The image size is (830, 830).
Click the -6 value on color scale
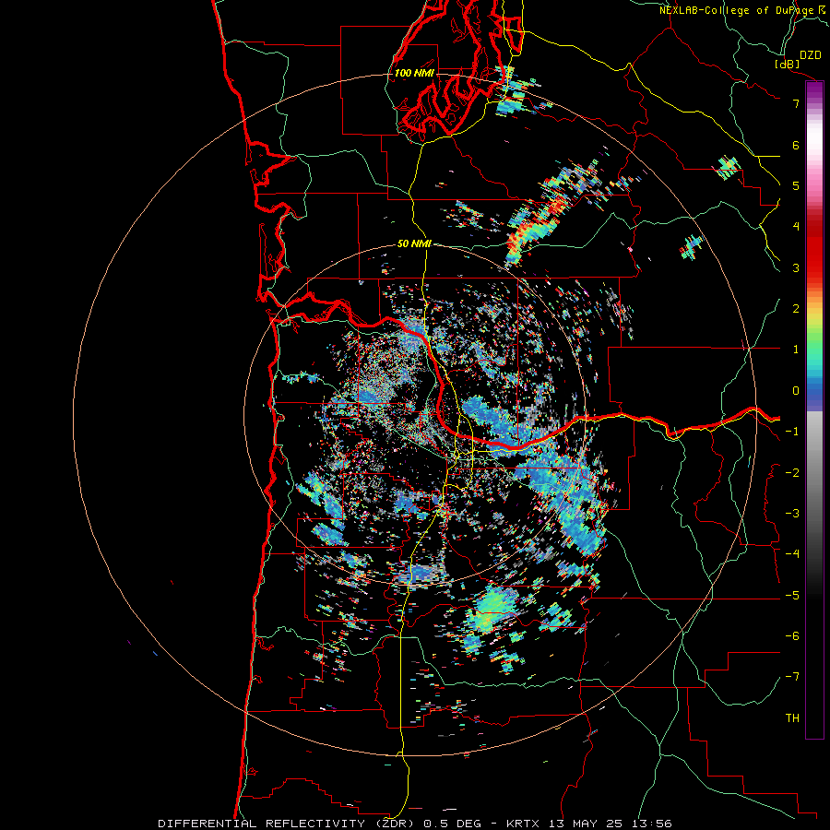[x=792, y=636]
